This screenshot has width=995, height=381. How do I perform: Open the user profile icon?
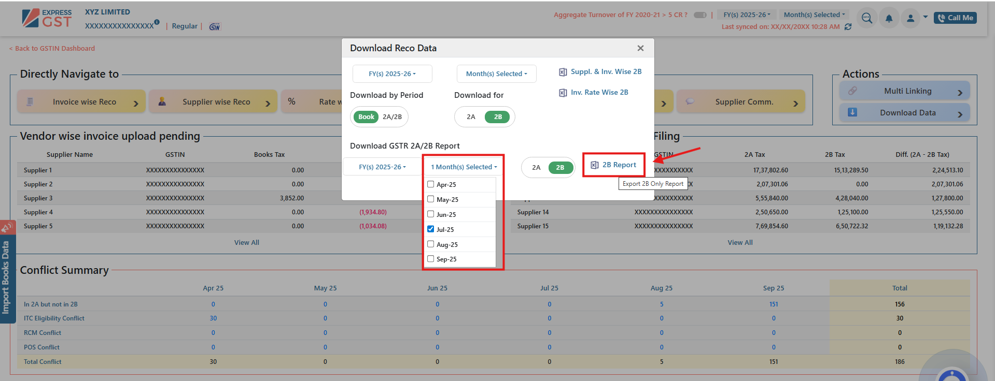point(910,19)
